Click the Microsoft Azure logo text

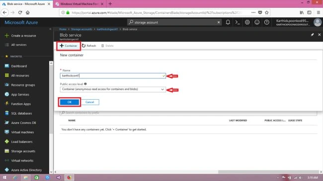tap(21, 22)
